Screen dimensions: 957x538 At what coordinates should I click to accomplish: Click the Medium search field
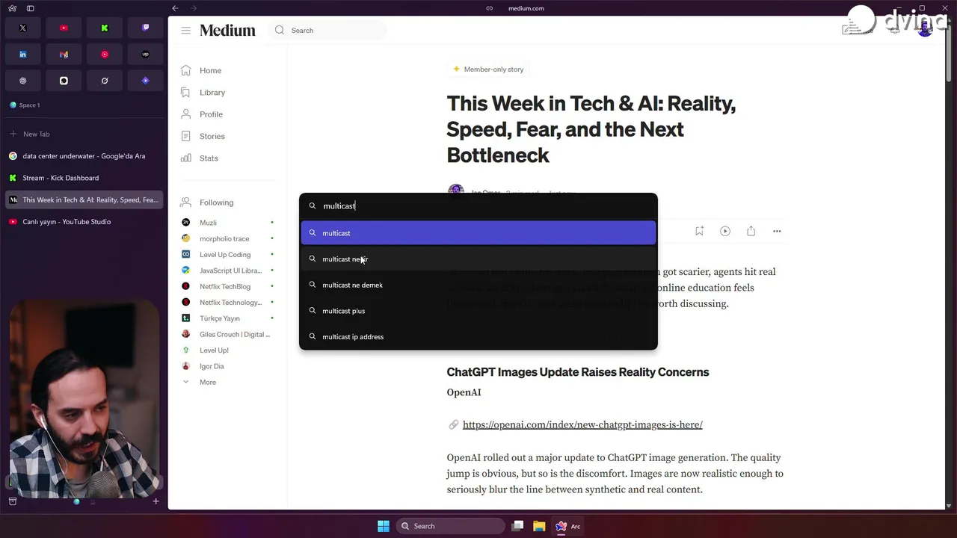click(327, 31)
